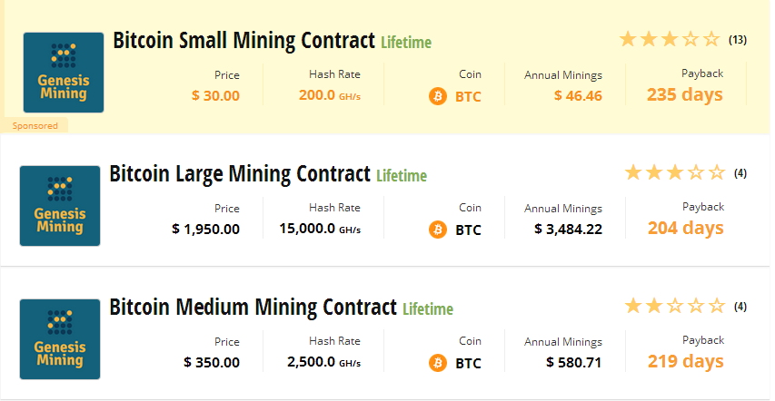Click star rating of Small Mining Contract
The width and height of the screenshot is (775, 401).
[670, 39]
